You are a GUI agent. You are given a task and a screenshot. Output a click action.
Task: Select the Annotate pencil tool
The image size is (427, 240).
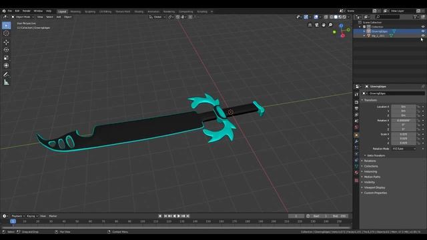(x=6, y=74)
